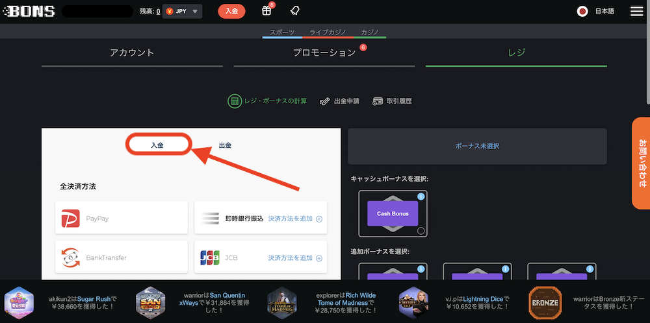Select the PayPay logo
650x323 pixels.
70,219
